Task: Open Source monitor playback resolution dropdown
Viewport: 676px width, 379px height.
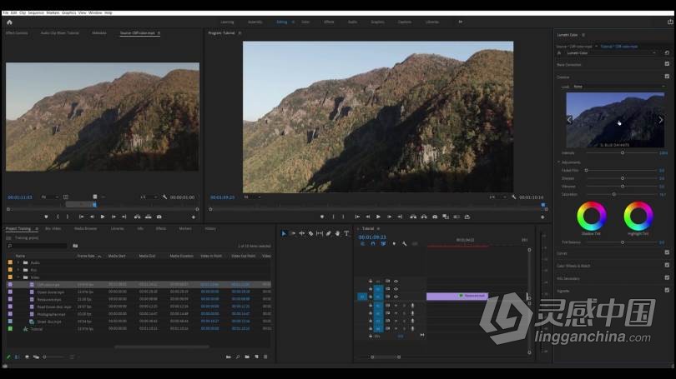Action: click(149, 197)
